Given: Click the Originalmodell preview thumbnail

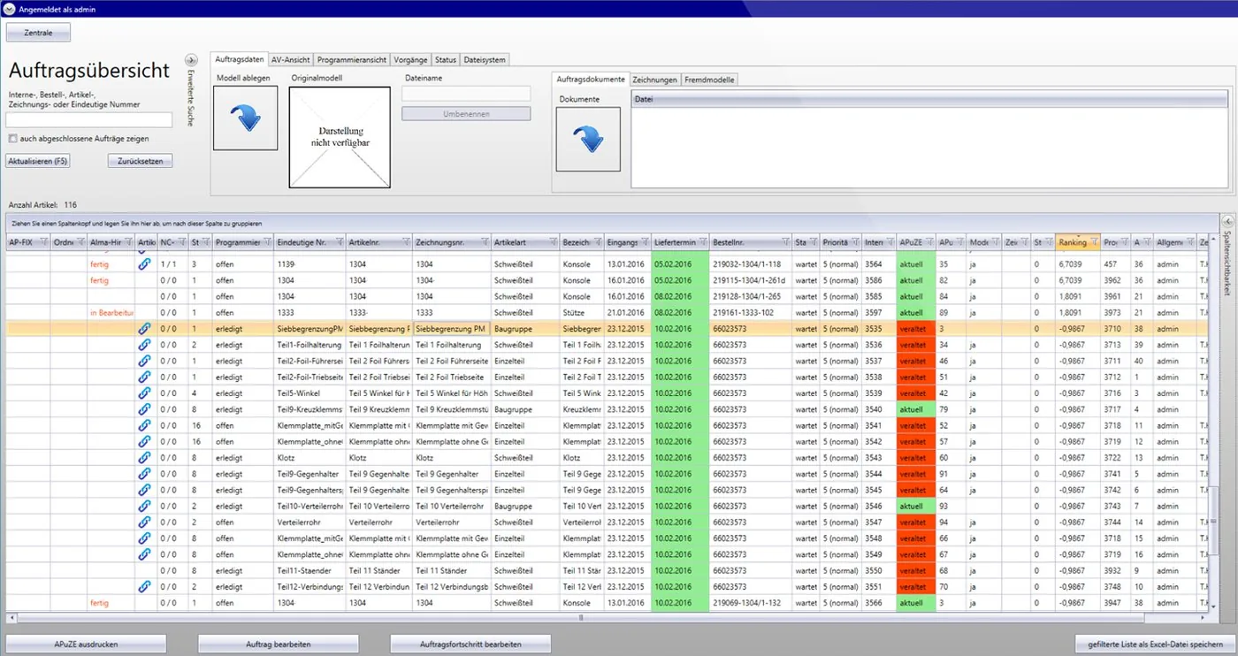Looking at the screenshot, I should tap(340, 137).
